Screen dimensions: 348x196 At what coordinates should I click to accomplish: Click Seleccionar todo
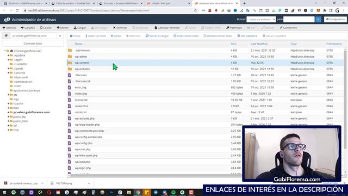pos(186,36)
